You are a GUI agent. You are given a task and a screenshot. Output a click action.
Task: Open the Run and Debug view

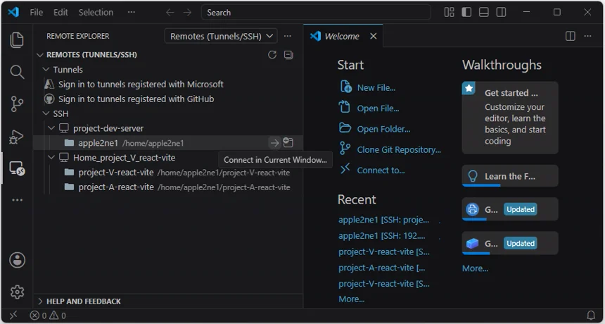[x=17, y=137]
